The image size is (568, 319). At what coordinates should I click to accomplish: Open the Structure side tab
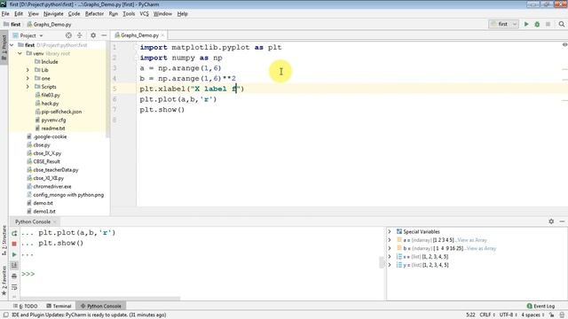click(4, 240)
